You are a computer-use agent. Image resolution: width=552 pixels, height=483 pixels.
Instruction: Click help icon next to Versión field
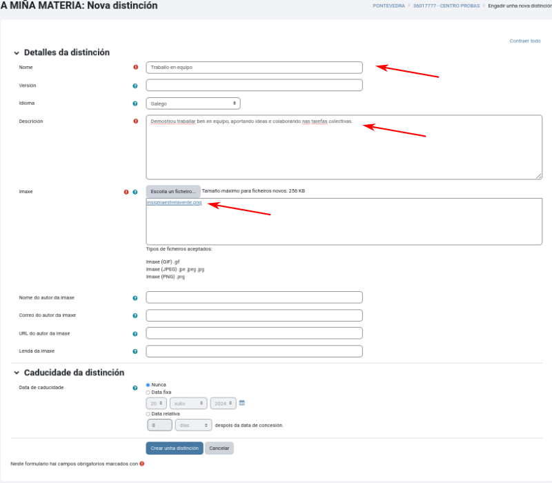(x=135, y=86)
